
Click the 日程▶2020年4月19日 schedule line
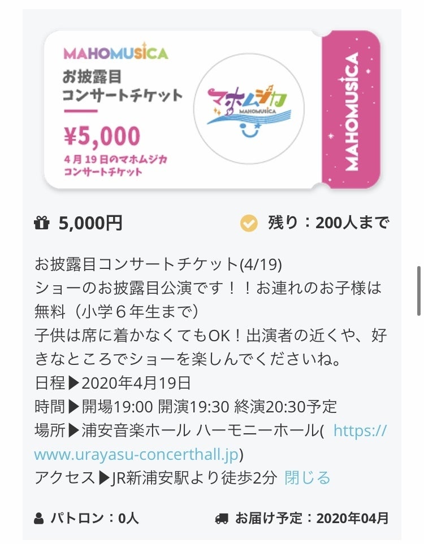coord(113,382)
